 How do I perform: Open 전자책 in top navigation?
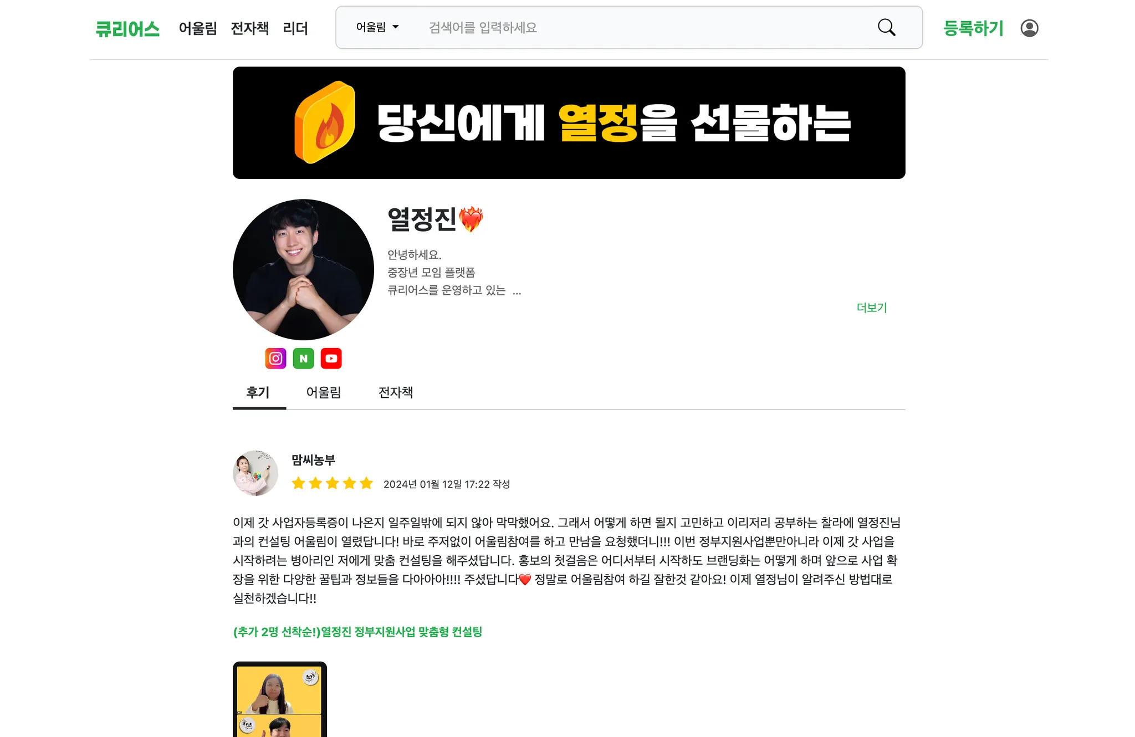250,28
